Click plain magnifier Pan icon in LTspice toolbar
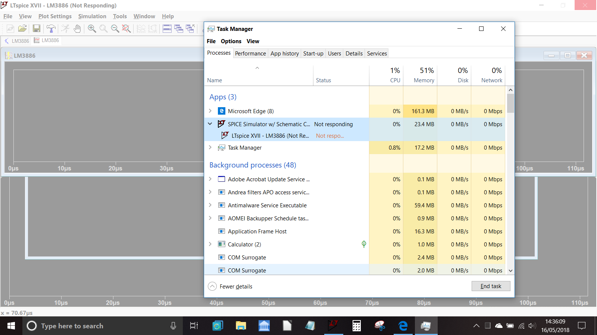 (x=103, y=29)
